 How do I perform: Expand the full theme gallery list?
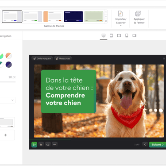106,21
